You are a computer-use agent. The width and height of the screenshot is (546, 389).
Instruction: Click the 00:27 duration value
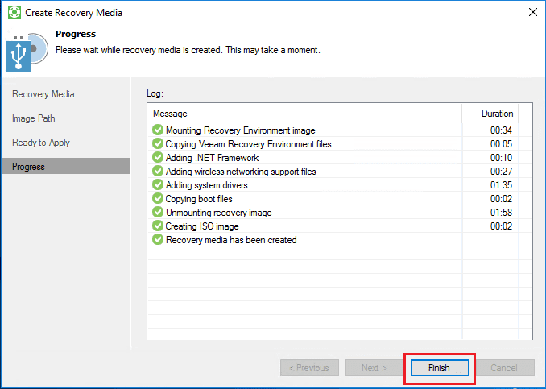501,172
